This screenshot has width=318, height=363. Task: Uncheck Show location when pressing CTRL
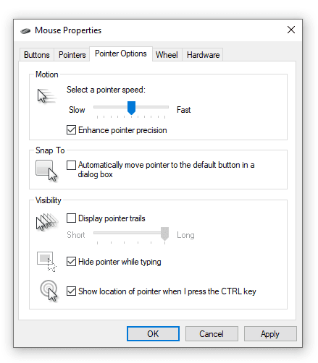click(71, 291)
